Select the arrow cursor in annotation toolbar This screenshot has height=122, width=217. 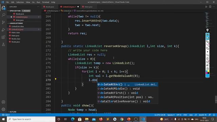pyautogui.click(x=208, y=38)
